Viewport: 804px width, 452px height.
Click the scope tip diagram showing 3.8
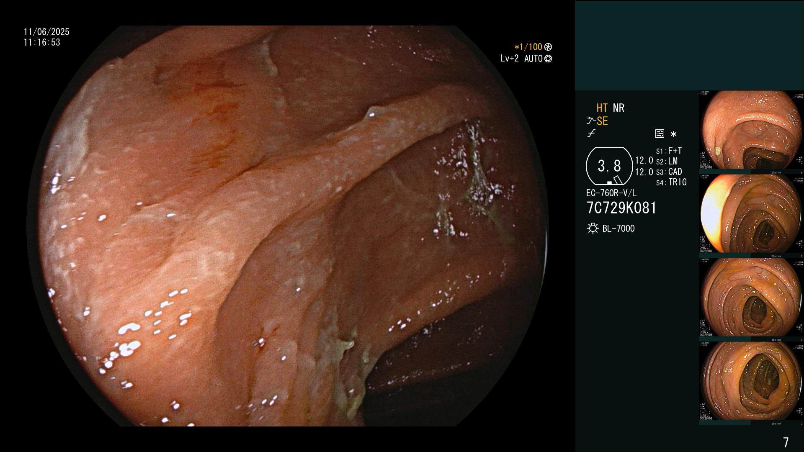[x=609, y=166]
